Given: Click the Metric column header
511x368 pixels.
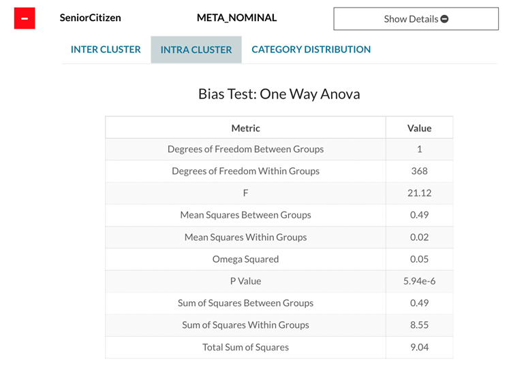Looking at the screenshot, I should click(x=245, y=128).
